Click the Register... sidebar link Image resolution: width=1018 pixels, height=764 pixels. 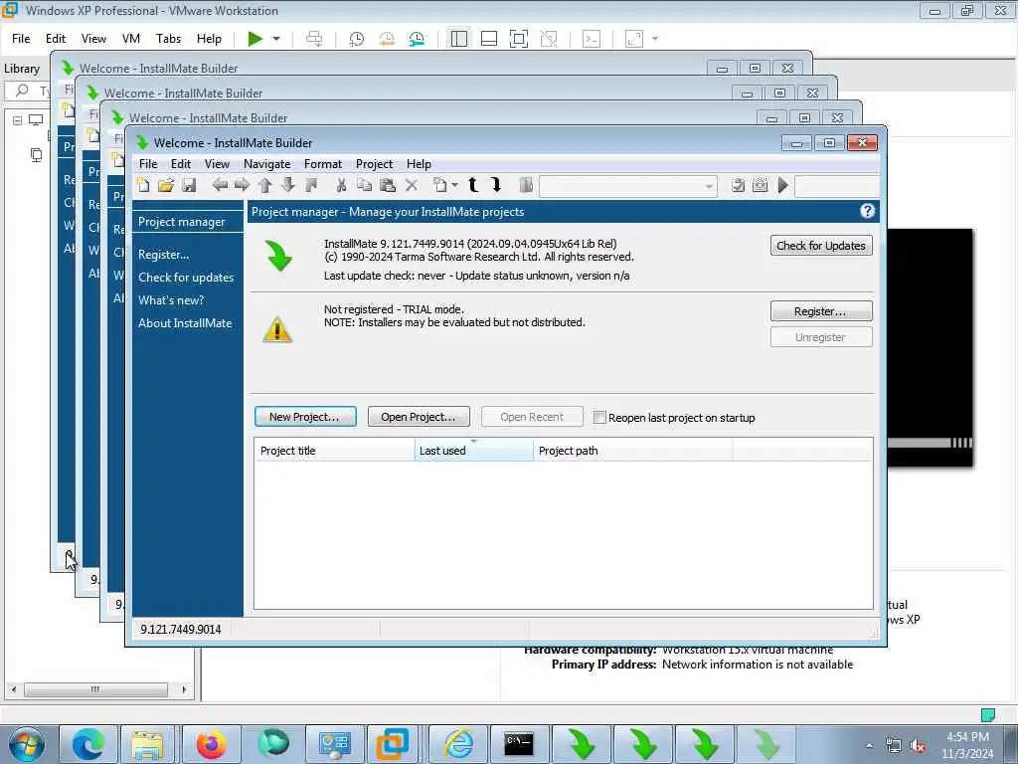click(x=164, y=255)
